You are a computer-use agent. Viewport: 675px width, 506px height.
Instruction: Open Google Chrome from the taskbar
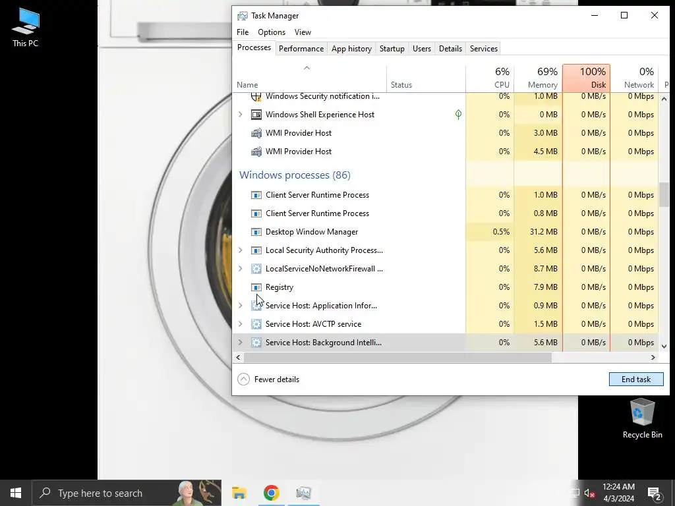click(271, 493)
